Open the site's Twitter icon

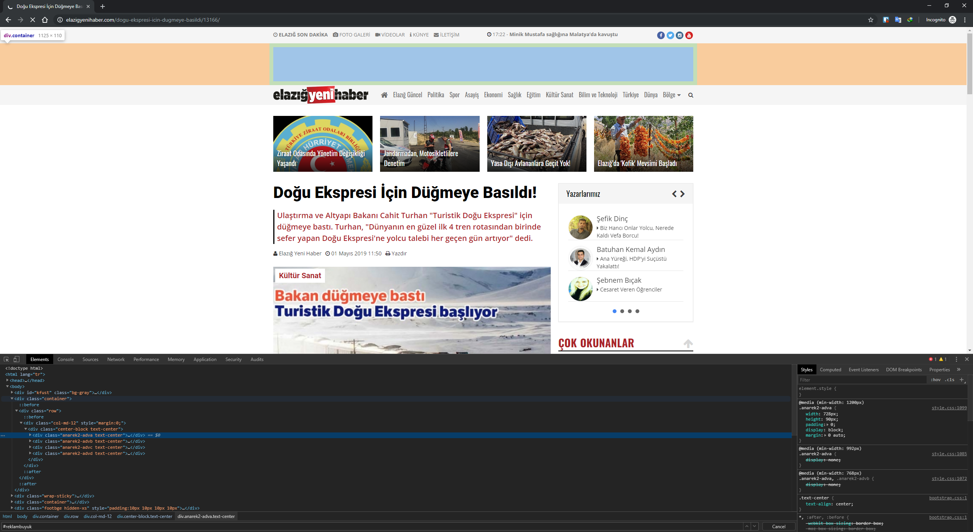pos(670,35)
